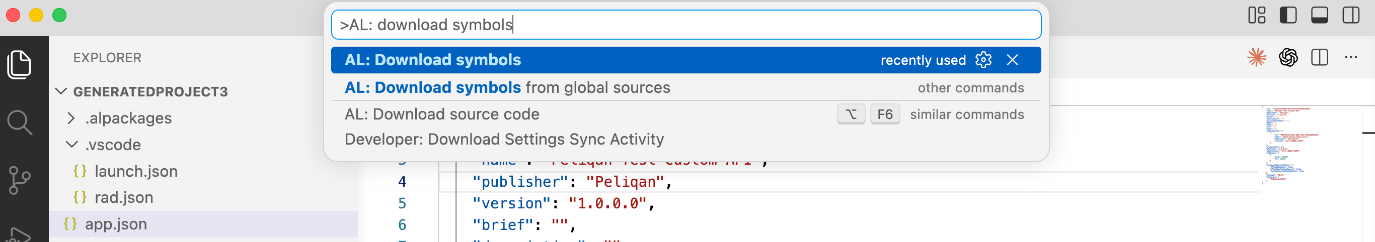
Task: Toggle the Secondary Side Bar
Action: pos(1351,15)
